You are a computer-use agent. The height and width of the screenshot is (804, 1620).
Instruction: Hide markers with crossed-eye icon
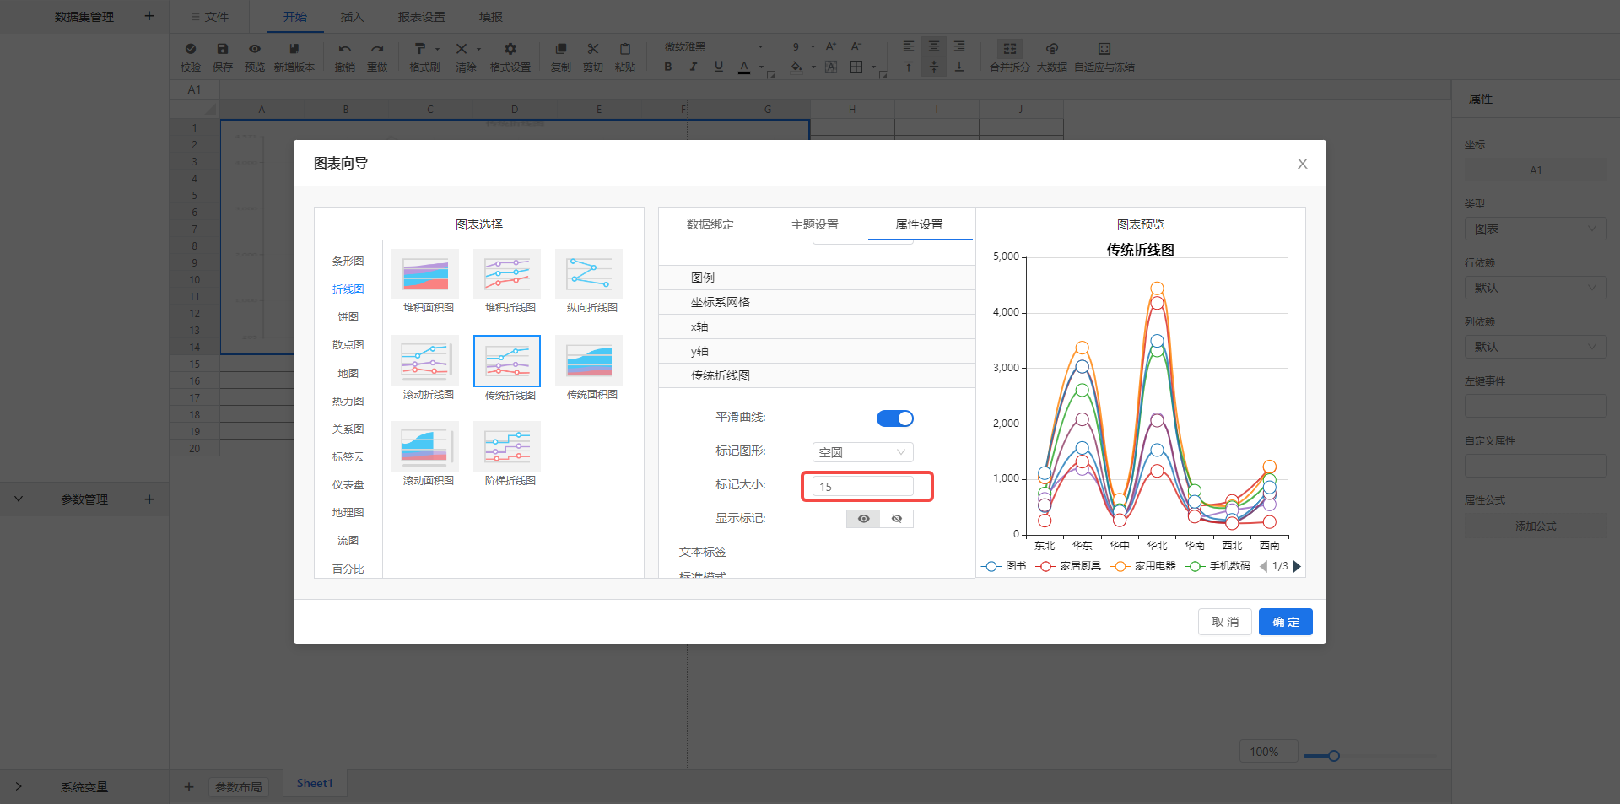[x=896, y=519]
